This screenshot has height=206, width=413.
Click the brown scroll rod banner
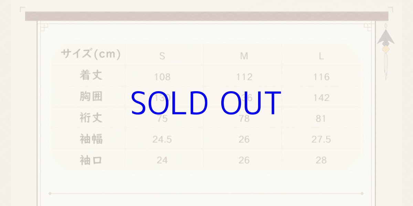pyautogui.click(x=206, y=16)
